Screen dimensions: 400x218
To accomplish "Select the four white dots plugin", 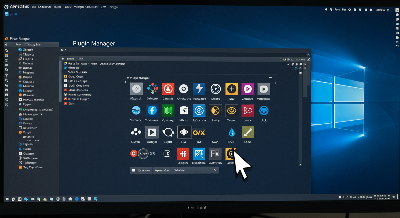I will click(x=136, y=132).
